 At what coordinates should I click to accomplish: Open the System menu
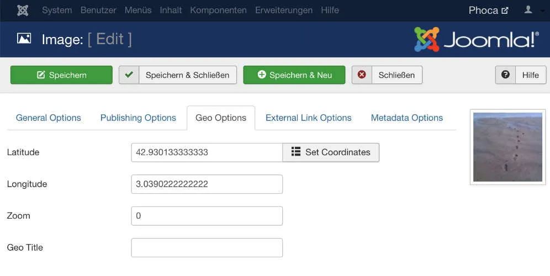[57, 10]
